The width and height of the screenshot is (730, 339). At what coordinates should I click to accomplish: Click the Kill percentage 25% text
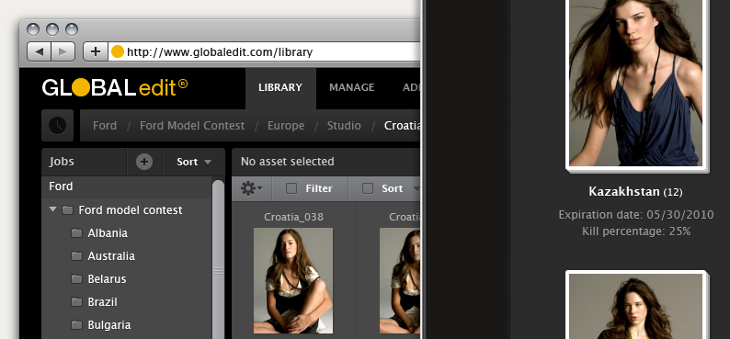636,232
